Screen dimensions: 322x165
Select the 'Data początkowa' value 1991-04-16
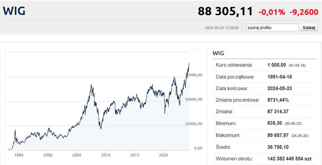point(280,77)
